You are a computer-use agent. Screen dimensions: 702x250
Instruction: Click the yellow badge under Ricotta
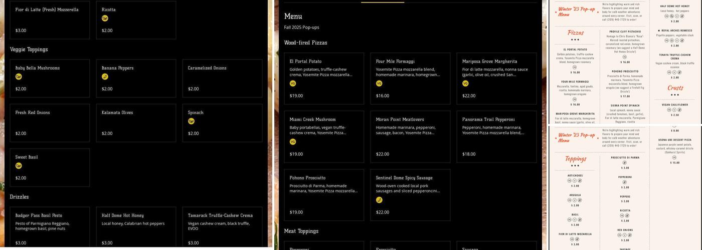tap(105, 18)
